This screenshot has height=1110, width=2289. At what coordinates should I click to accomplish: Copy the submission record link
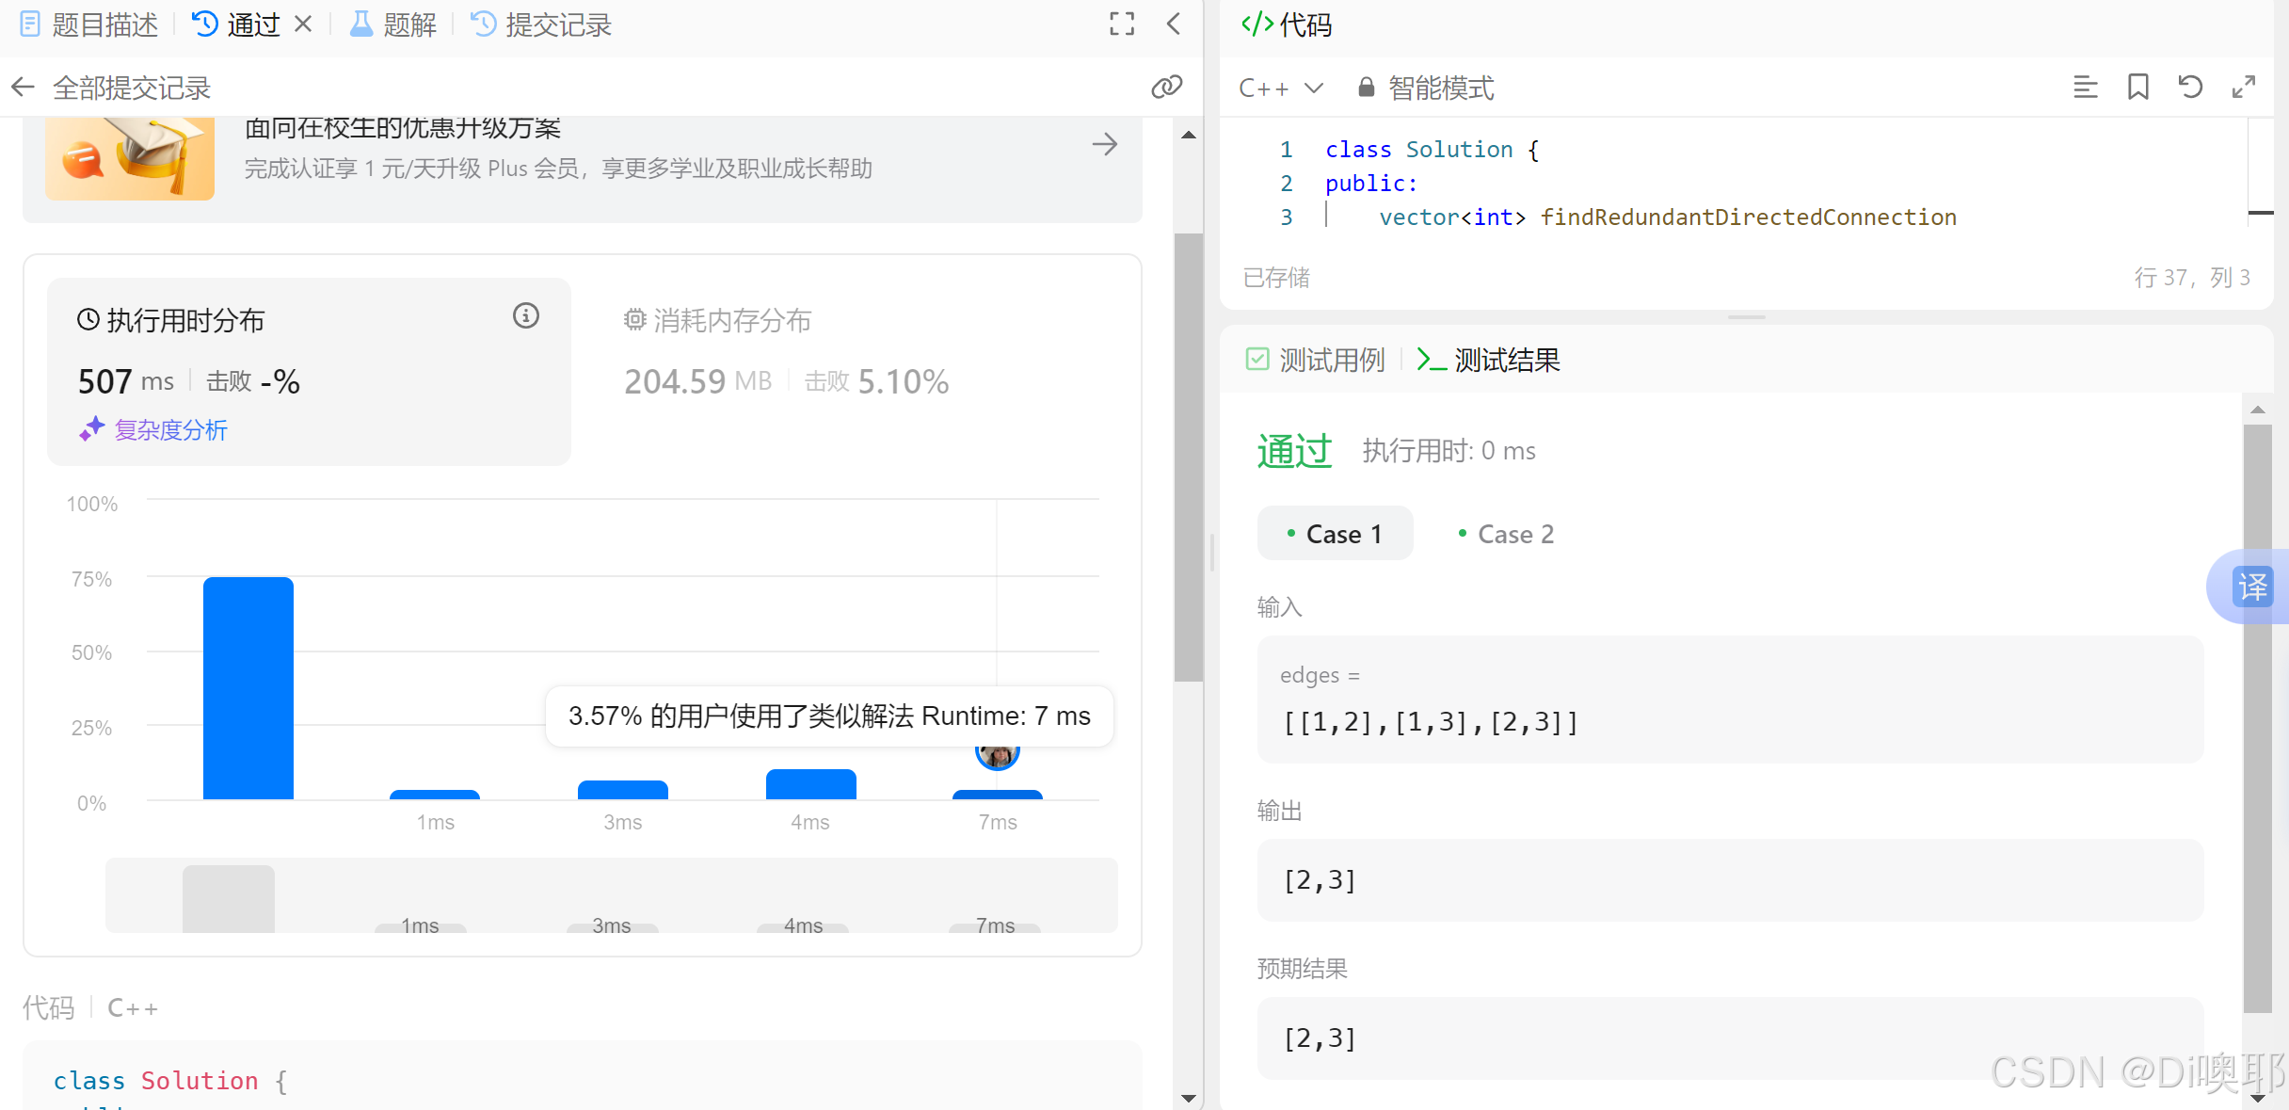tap(1166, 87)
